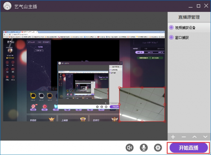
Task: Toggle the microphone icon
Action: tap(144, 148)
